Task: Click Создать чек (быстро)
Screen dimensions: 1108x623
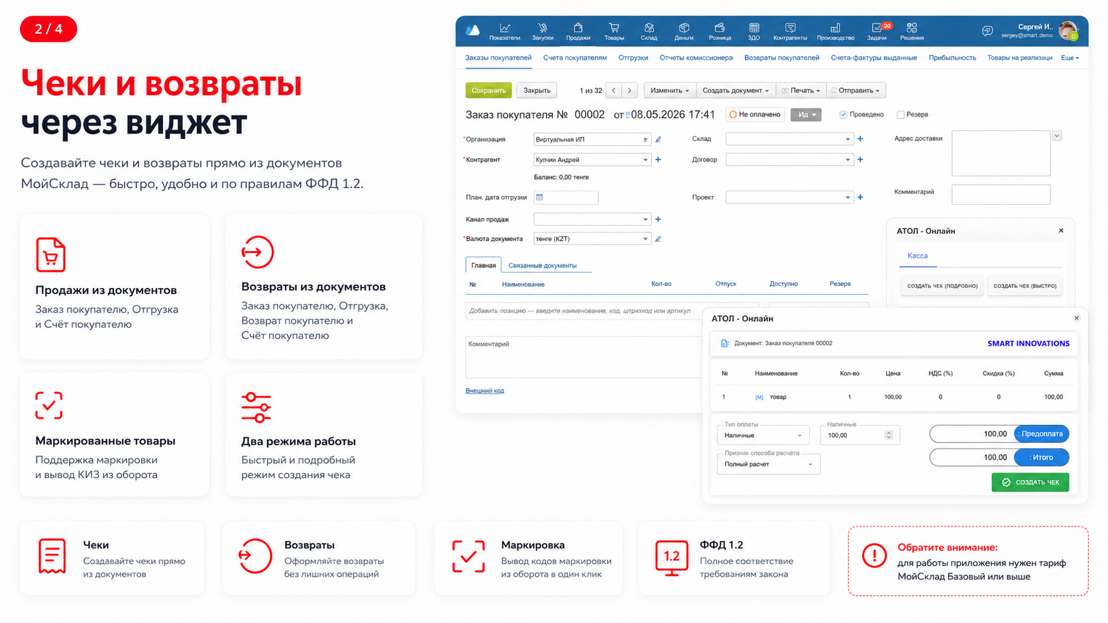Action: (1025, 286)
